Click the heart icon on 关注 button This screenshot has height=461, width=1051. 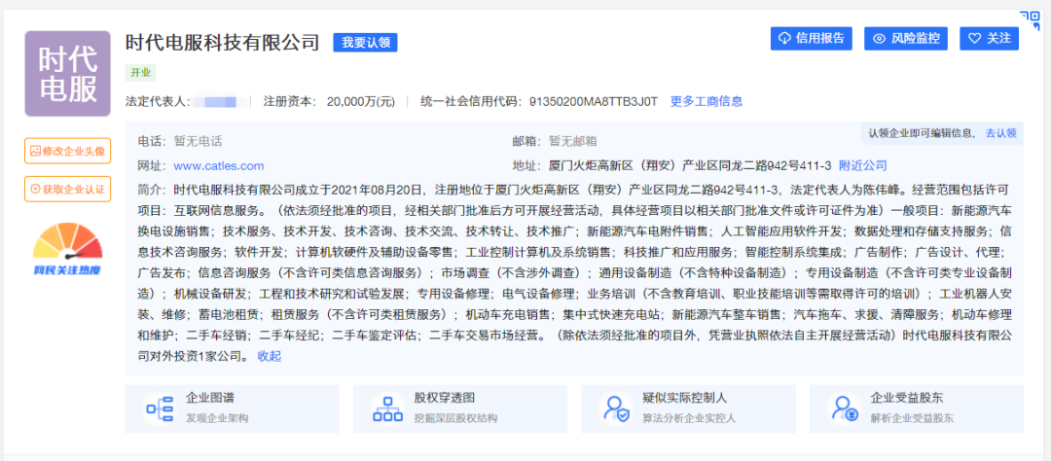coord(974,38)
